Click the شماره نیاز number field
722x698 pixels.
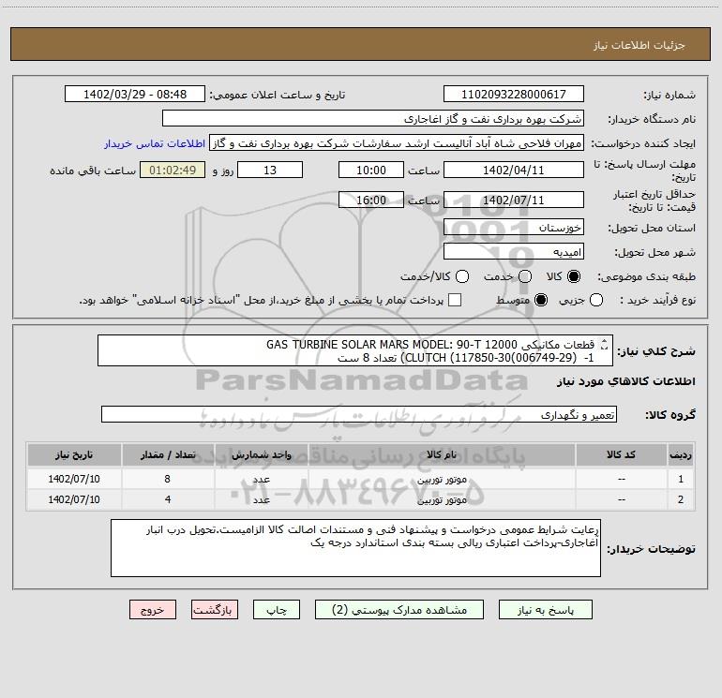(x=514, y=95)
